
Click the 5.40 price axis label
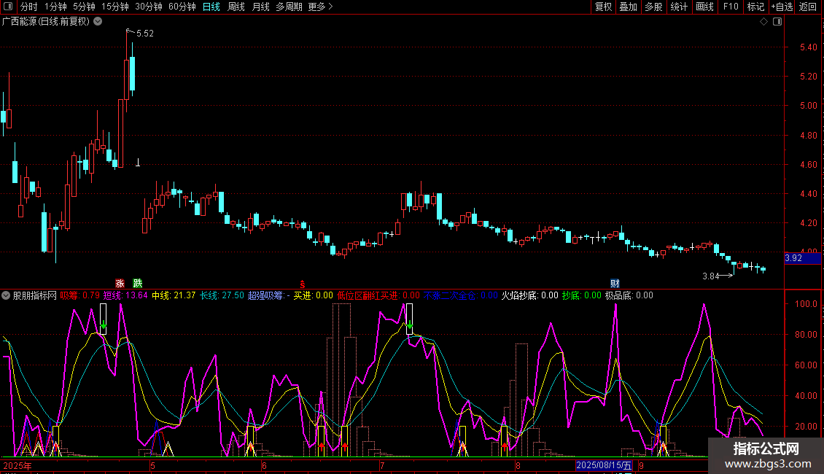tap(808, 47)
